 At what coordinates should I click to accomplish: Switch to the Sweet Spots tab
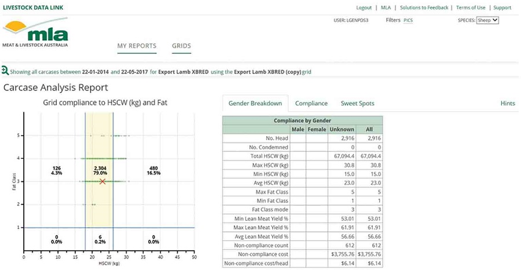point(357,103)
